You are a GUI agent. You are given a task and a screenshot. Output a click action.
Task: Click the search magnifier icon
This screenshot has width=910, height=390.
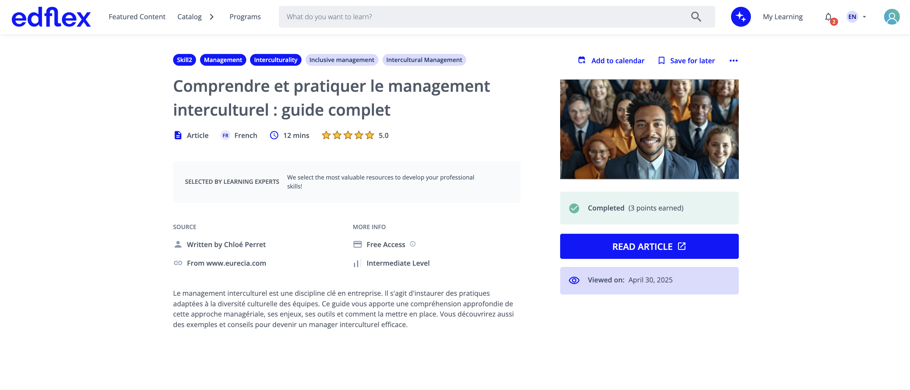point(696,17)
